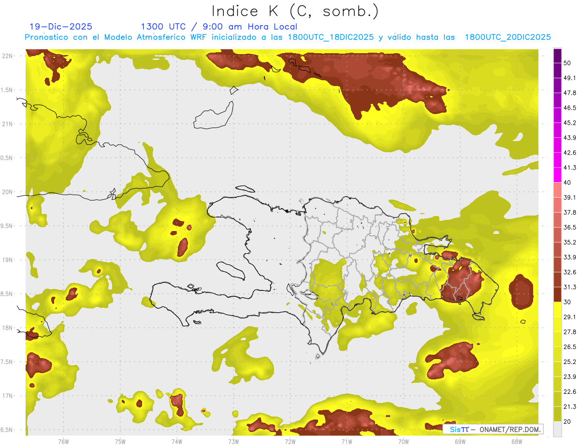Click the colorbar label '47.8'
The image size is (580, 448).
pyautogui.click(x=570, y=93)
